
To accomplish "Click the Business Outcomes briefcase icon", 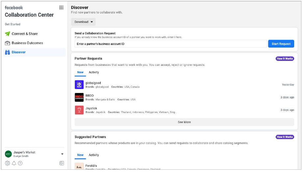I will (7, 43).
